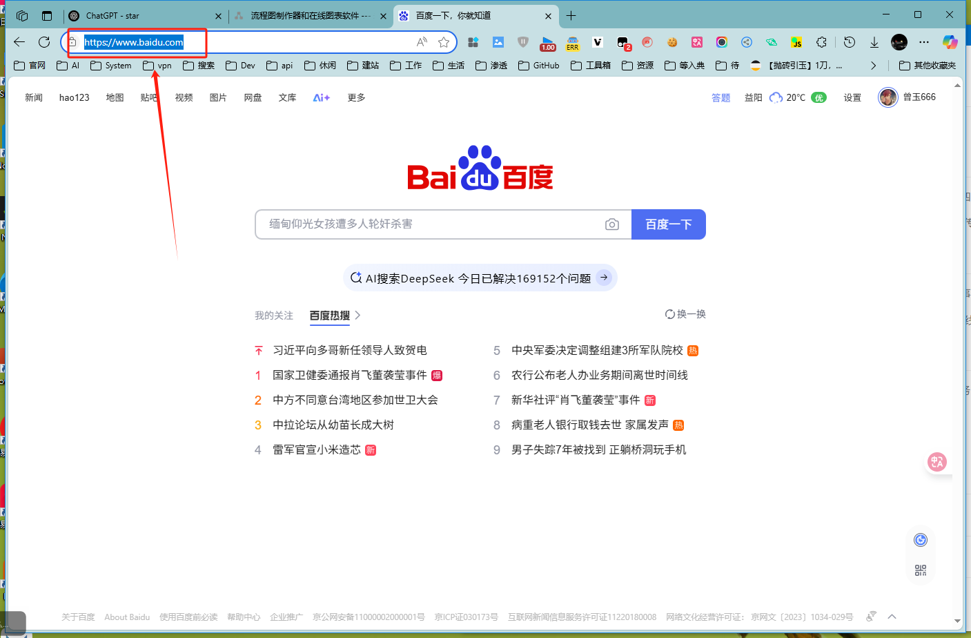Open the 我的关注 tab

[274, 316]
